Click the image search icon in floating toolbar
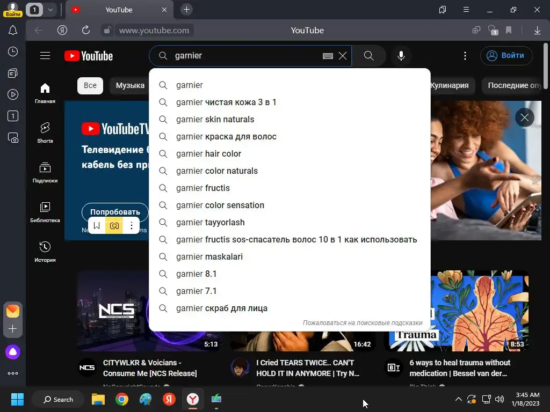 point(114,226)
